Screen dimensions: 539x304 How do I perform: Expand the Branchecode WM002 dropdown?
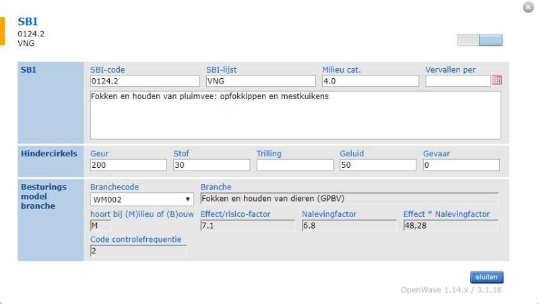pos(142,200)
